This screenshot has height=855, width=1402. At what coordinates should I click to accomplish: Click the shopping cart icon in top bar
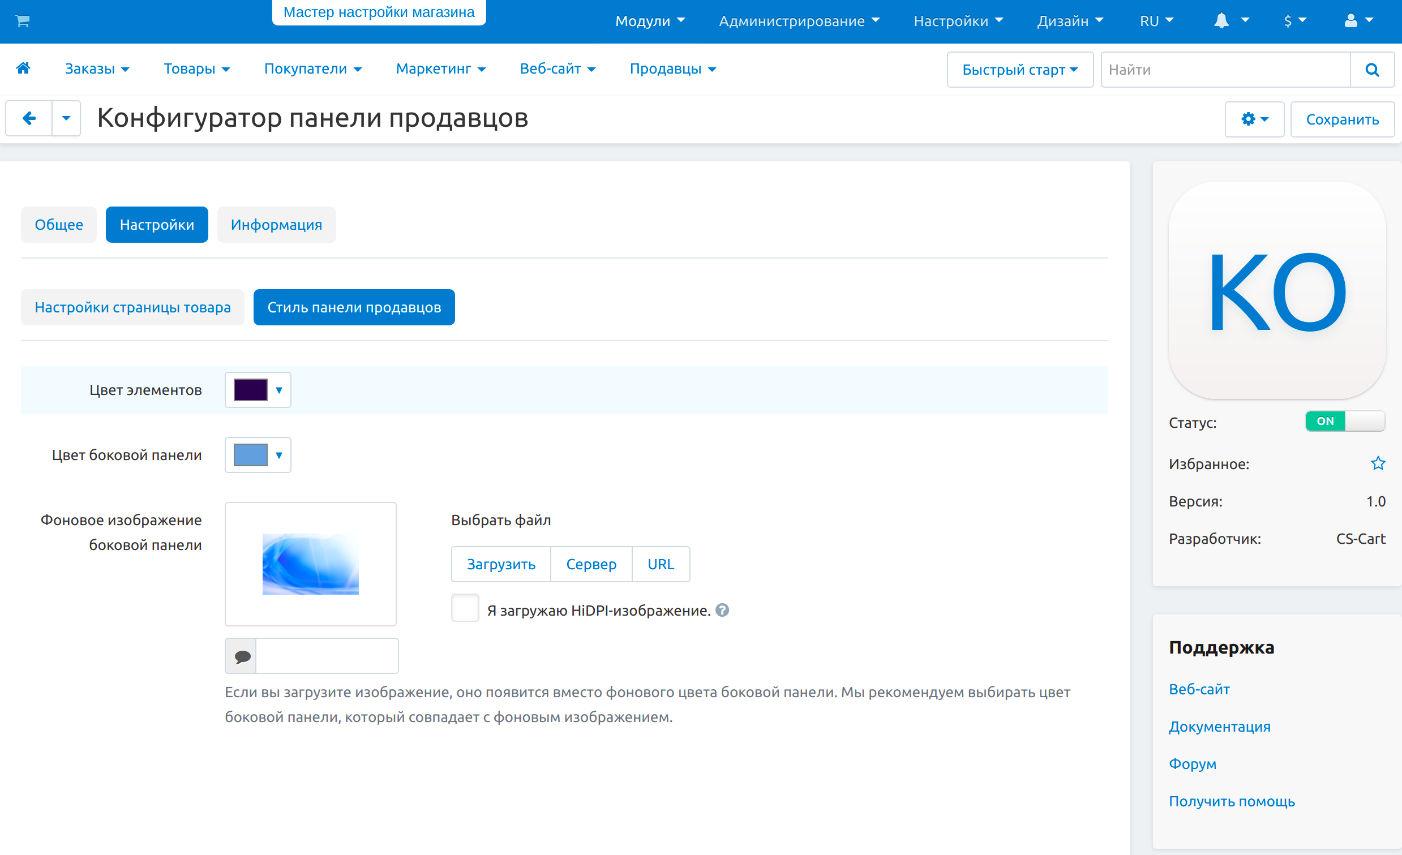coord(22,21)
